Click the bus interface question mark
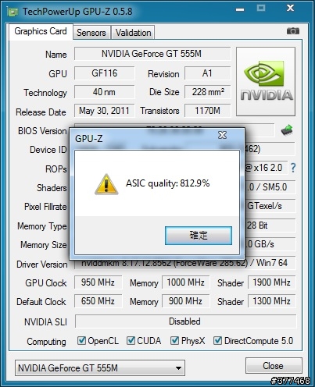Screen dimensions: 315x387 293,168
